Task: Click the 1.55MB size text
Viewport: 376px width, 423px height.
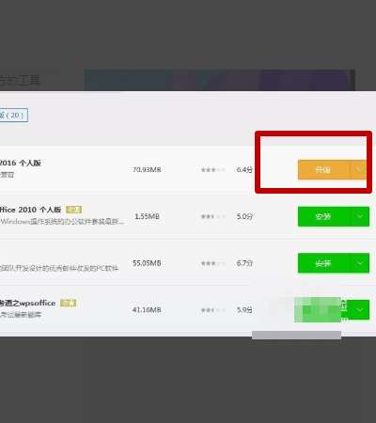Action: [x=147, y=216]
